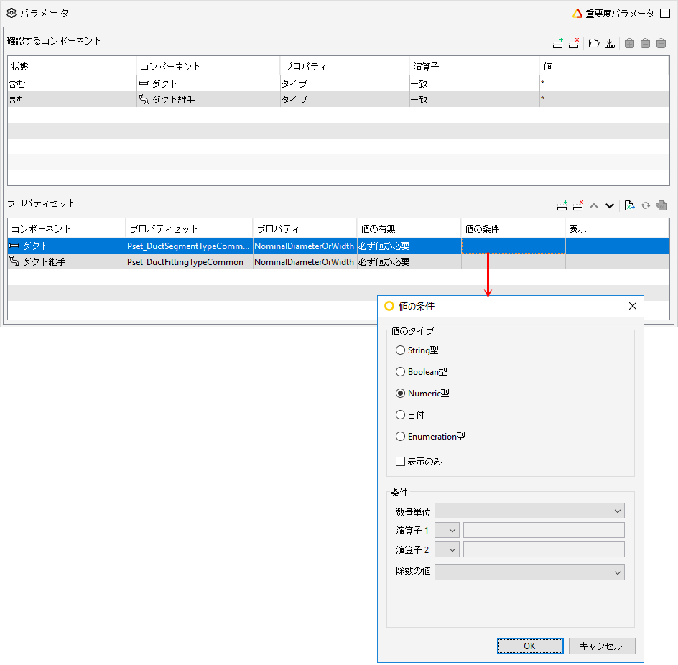Viewport: 678px width, 665px height.
Task: Add row in プロパティセット table toolbar
Action: pyautogui.click(x=562, y=206)
